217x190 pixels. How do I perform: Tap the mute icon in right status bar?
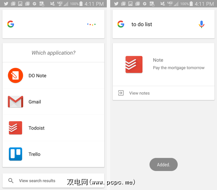point(163,4)
